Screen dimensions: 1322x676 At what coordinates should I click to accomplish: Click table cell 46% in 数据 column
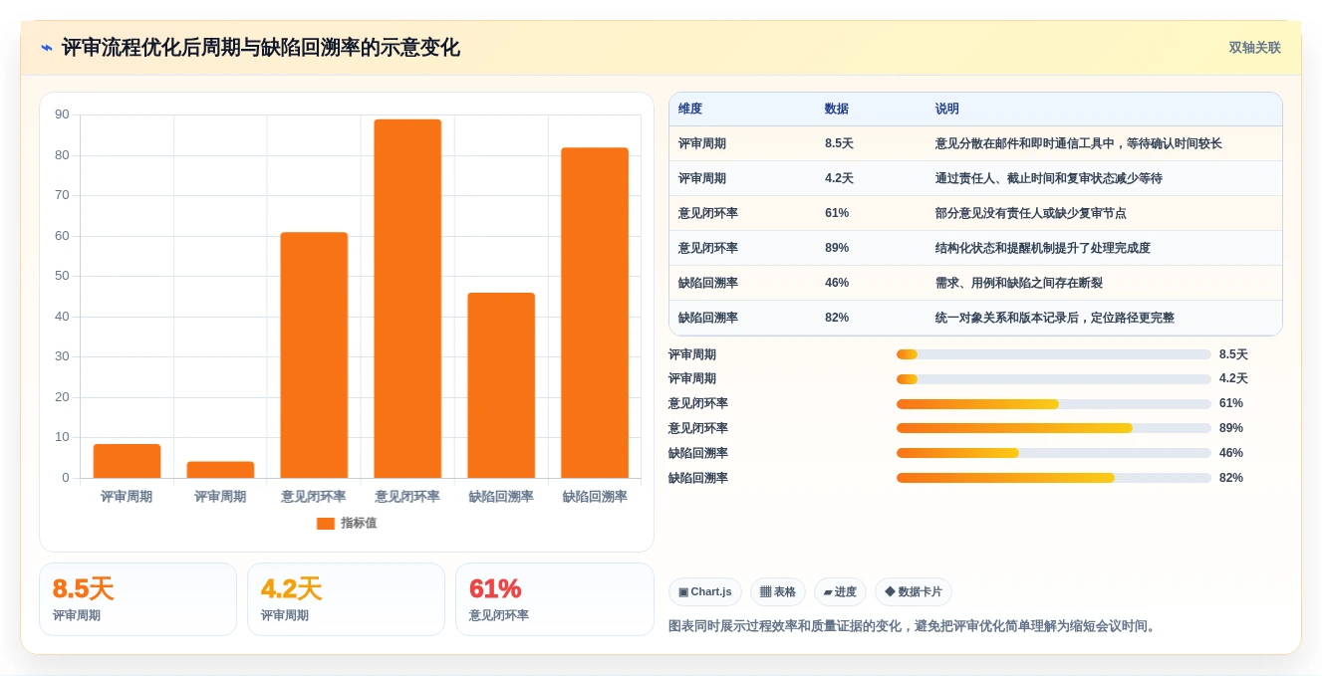click(x=837, y=284)
